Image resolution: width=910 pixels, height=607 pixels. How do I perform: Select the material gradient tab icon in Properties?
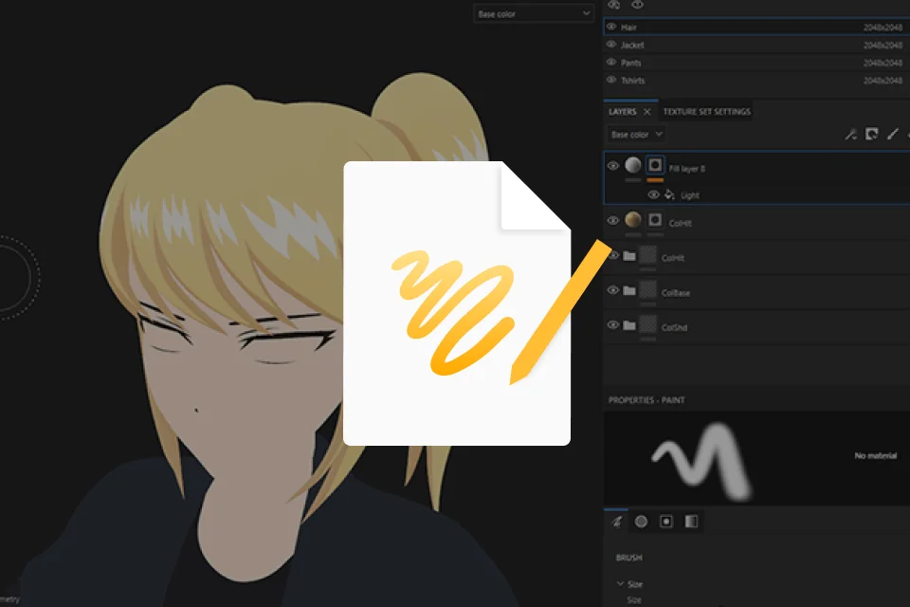(x=691, y=522)
